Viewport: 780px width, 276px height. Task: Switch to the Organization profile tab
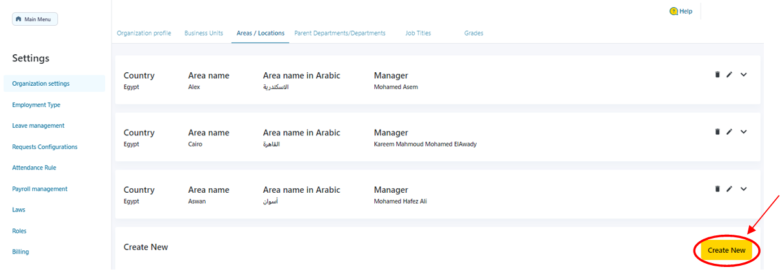pos(144,33)
